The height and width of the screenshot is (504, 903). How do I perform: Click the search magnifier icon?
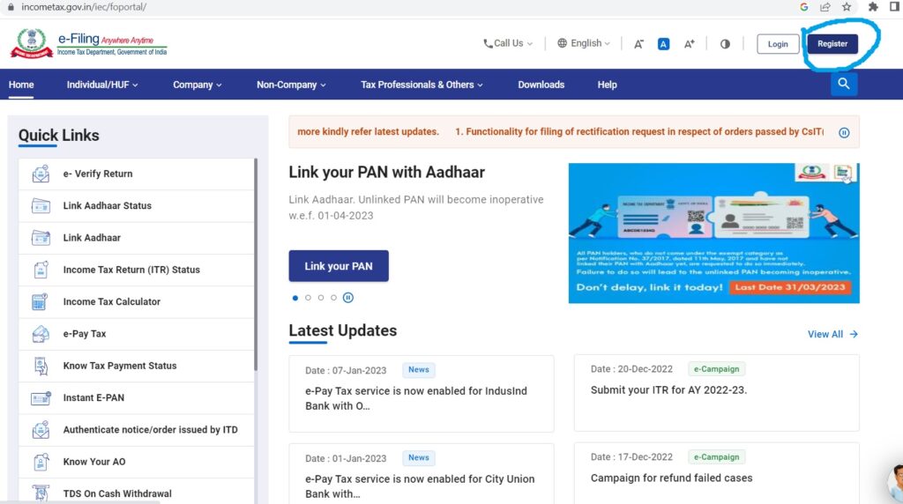click(844, 84)
